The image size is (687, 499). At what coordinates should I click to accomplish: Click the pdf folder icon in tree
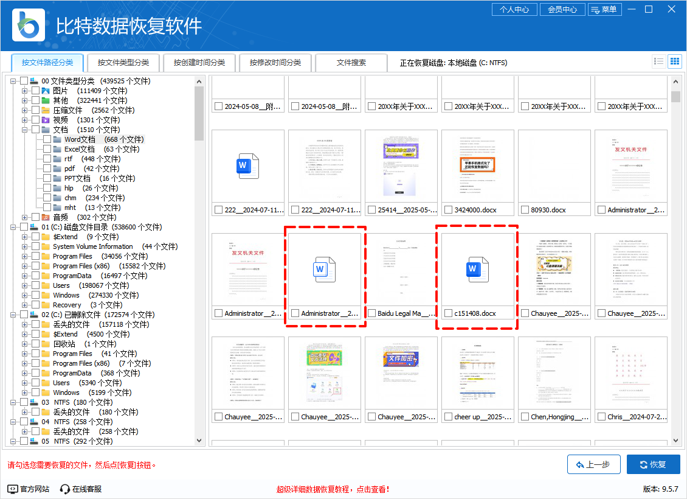(x=57, y=169)
